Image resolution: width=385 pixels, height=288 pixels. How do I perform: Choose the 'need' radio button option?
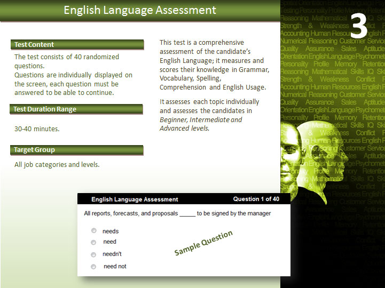coord(93,242)
